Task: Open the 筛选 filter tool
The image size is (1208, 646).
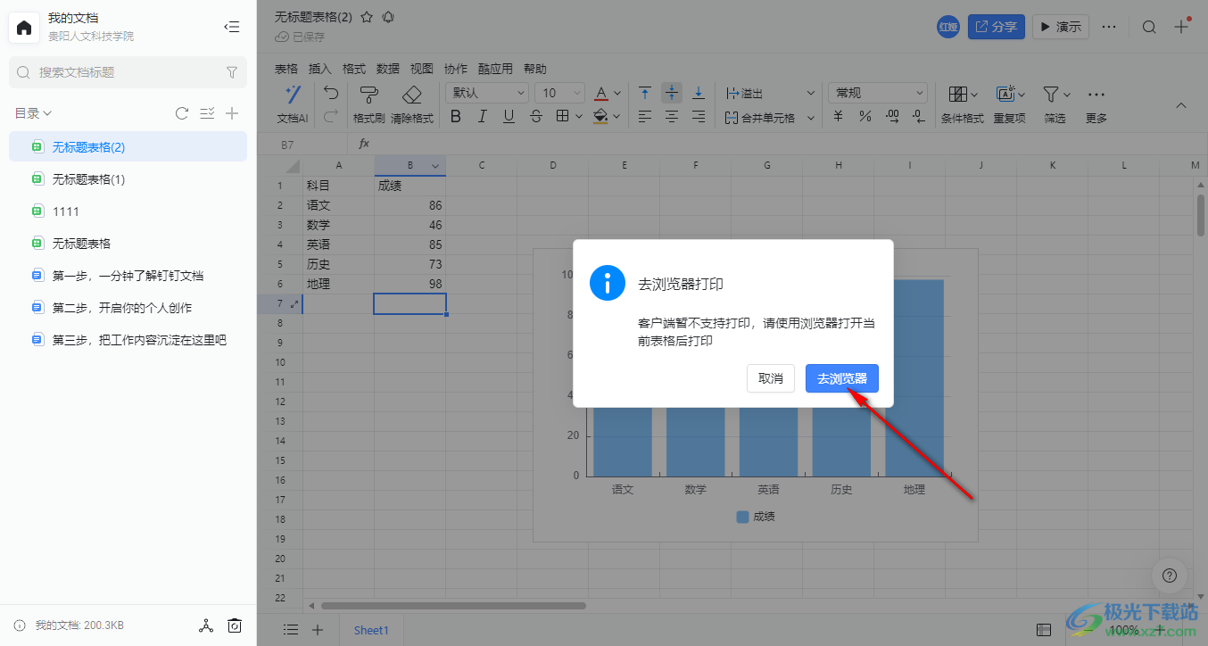Action: point(1055,104)
